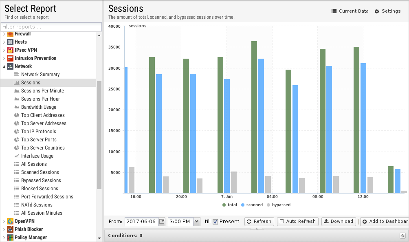Click the Download tray icon
This screenshot has width=409, height=242.
(x=326, y=221)
